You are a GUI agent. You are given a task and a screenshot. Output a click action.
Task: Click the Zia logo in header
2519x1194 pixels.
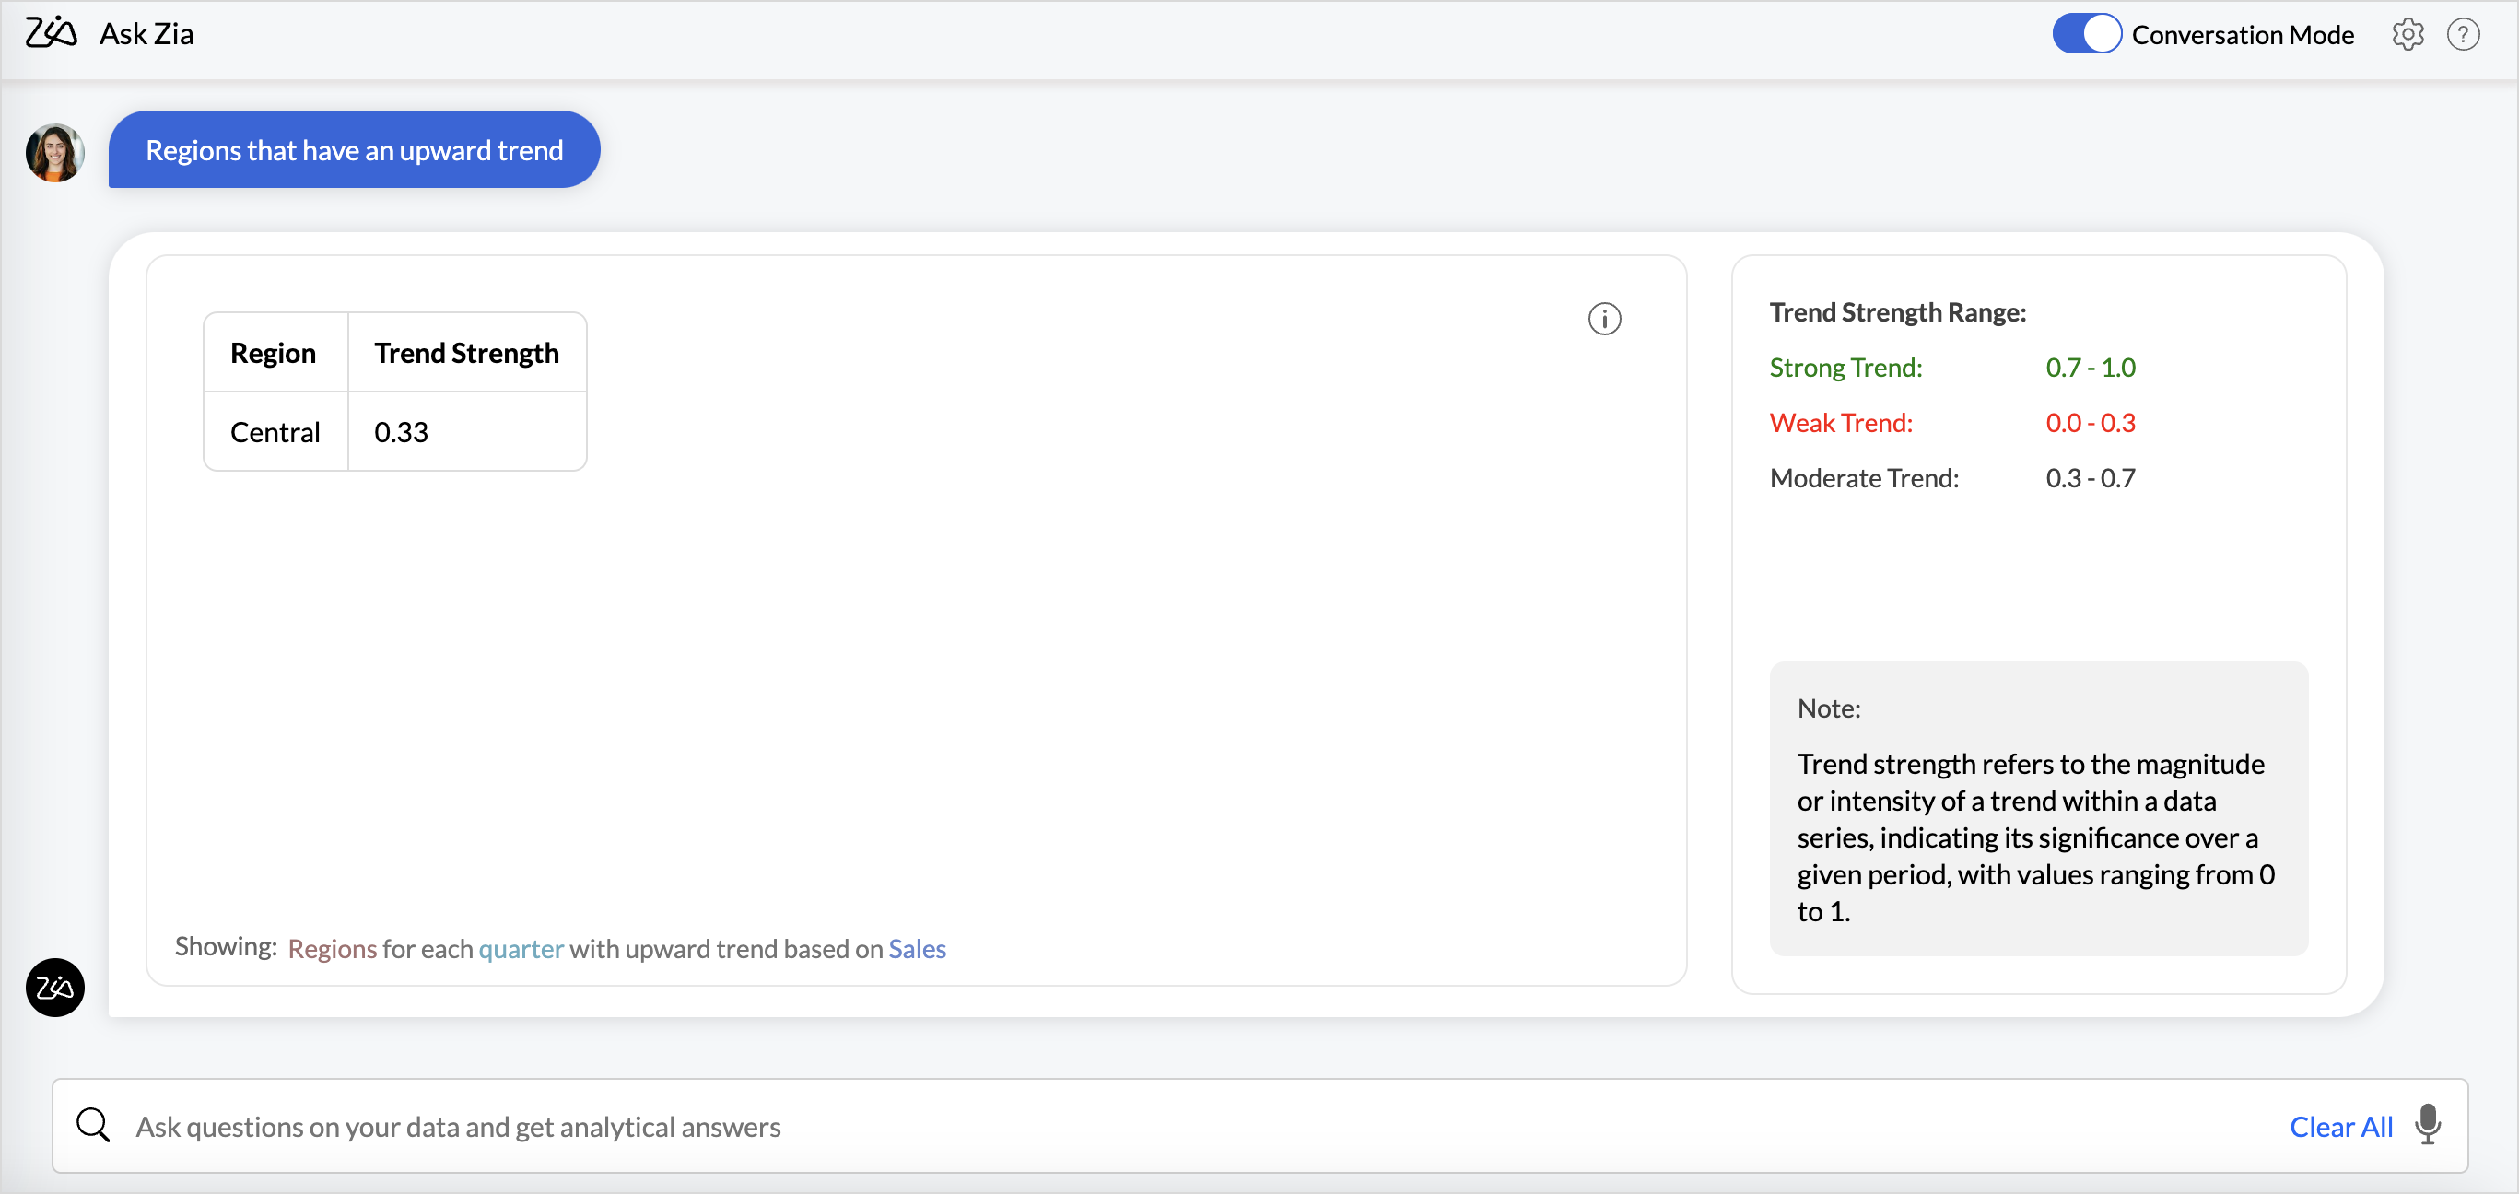point(51,33)
